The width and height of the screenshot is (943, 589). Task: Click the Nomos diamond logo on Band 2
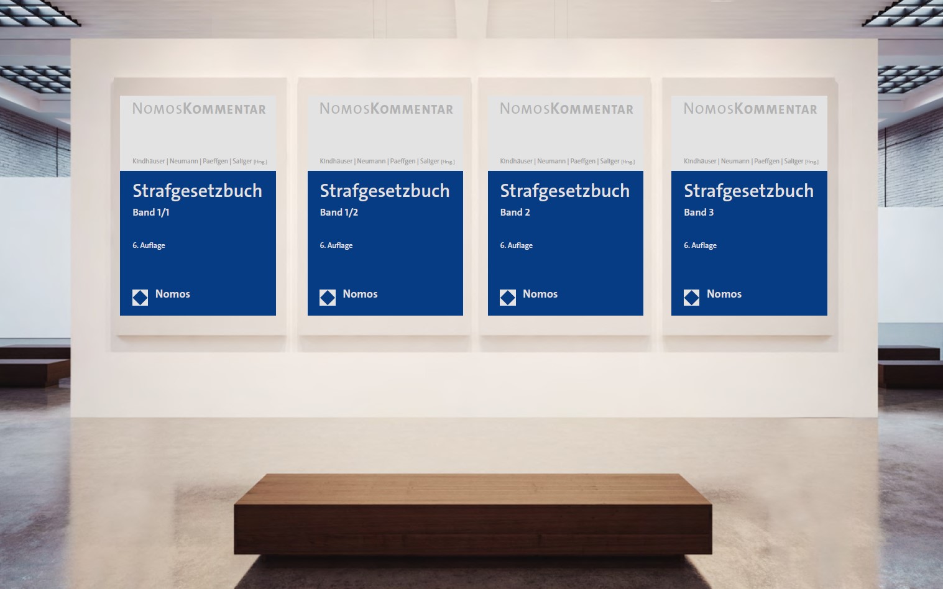point(508,298)
